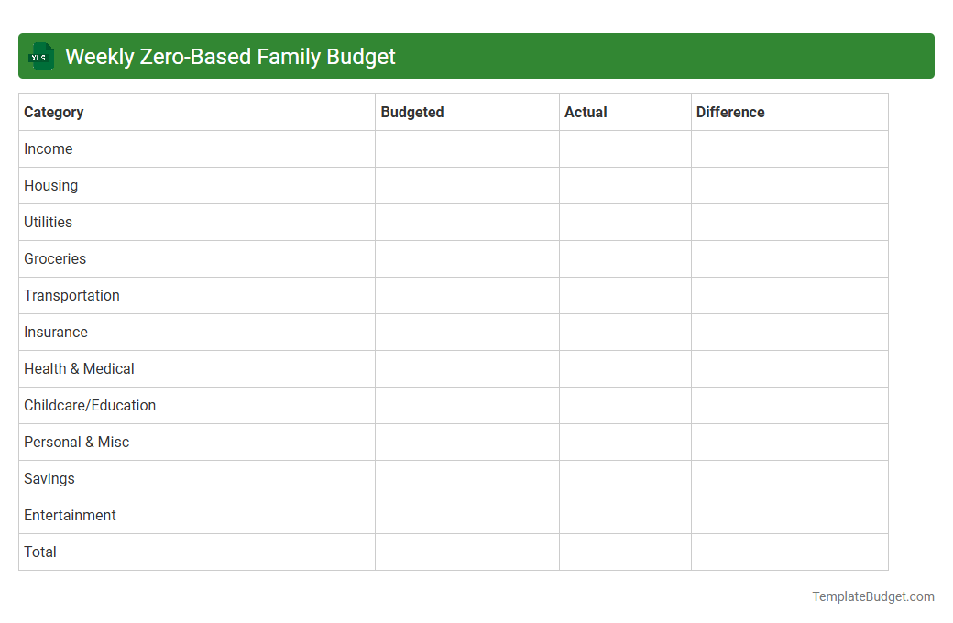
Task: Click the XLS file icon in the header
Action: tap(40, 56)
